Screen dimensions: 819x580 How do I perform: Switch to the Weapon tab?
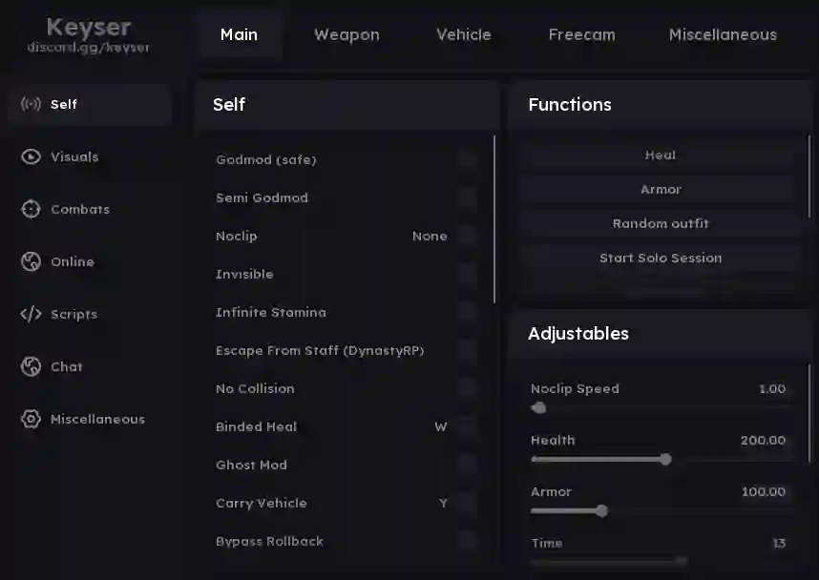(x=346, y=34)
